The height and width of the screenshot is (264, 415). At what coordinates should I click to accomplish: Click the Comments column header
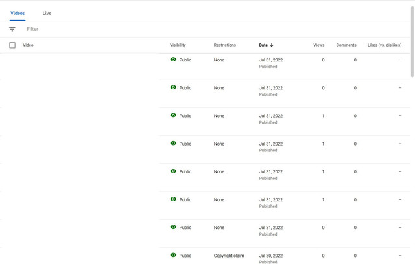point(346,45)
